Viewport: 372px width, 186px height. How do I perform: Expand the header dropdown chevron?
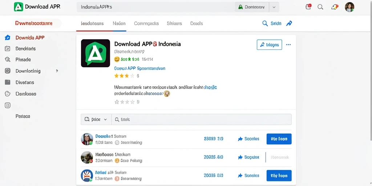(274, 7)
